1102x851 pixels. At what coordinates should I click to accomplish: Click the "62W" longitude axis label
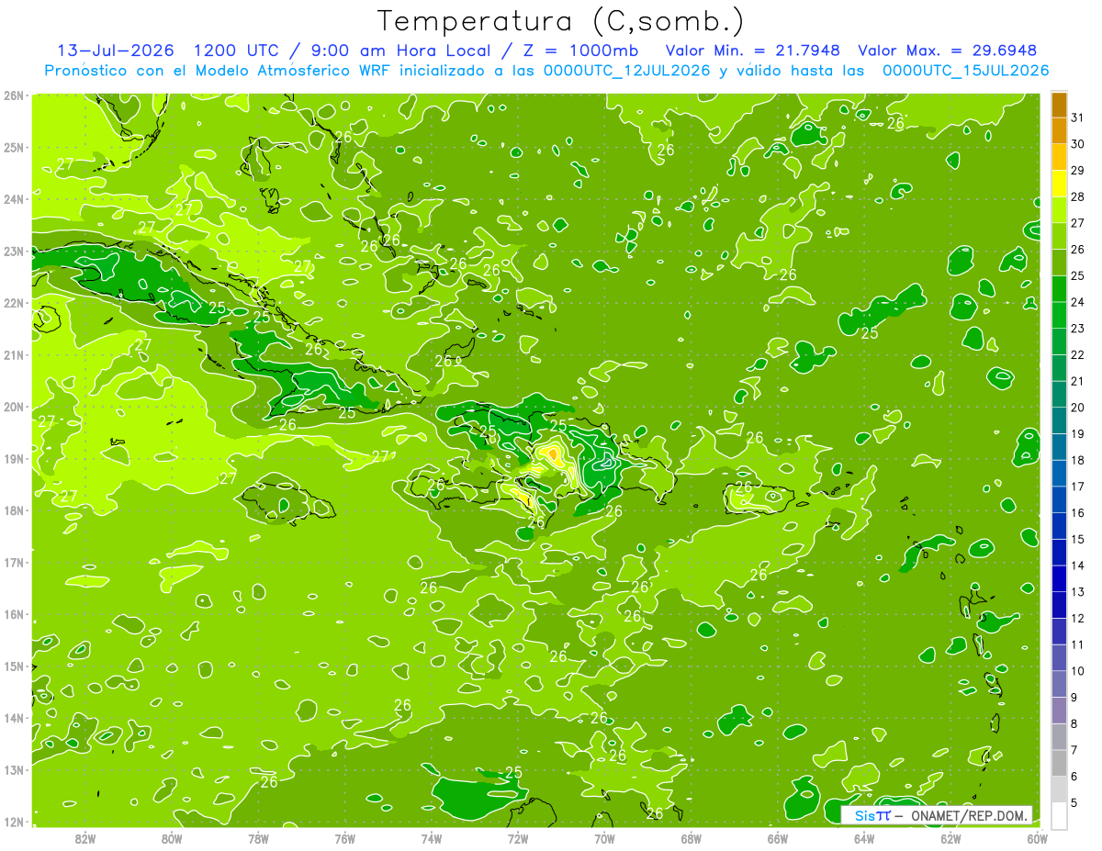coord(951,838)
